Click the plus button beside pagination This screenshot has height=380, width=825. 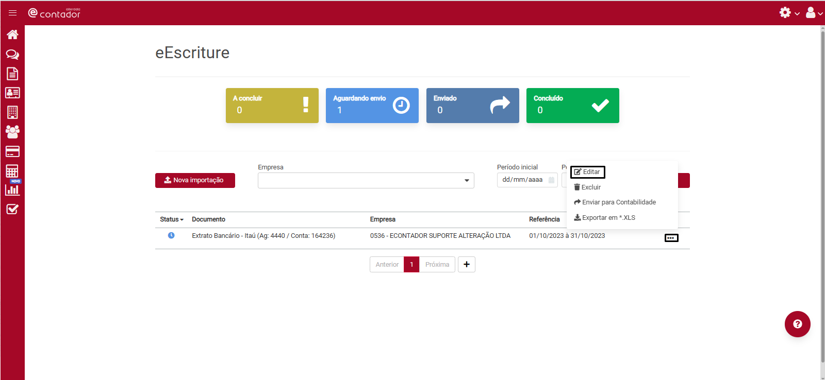[x=466, y=264]
